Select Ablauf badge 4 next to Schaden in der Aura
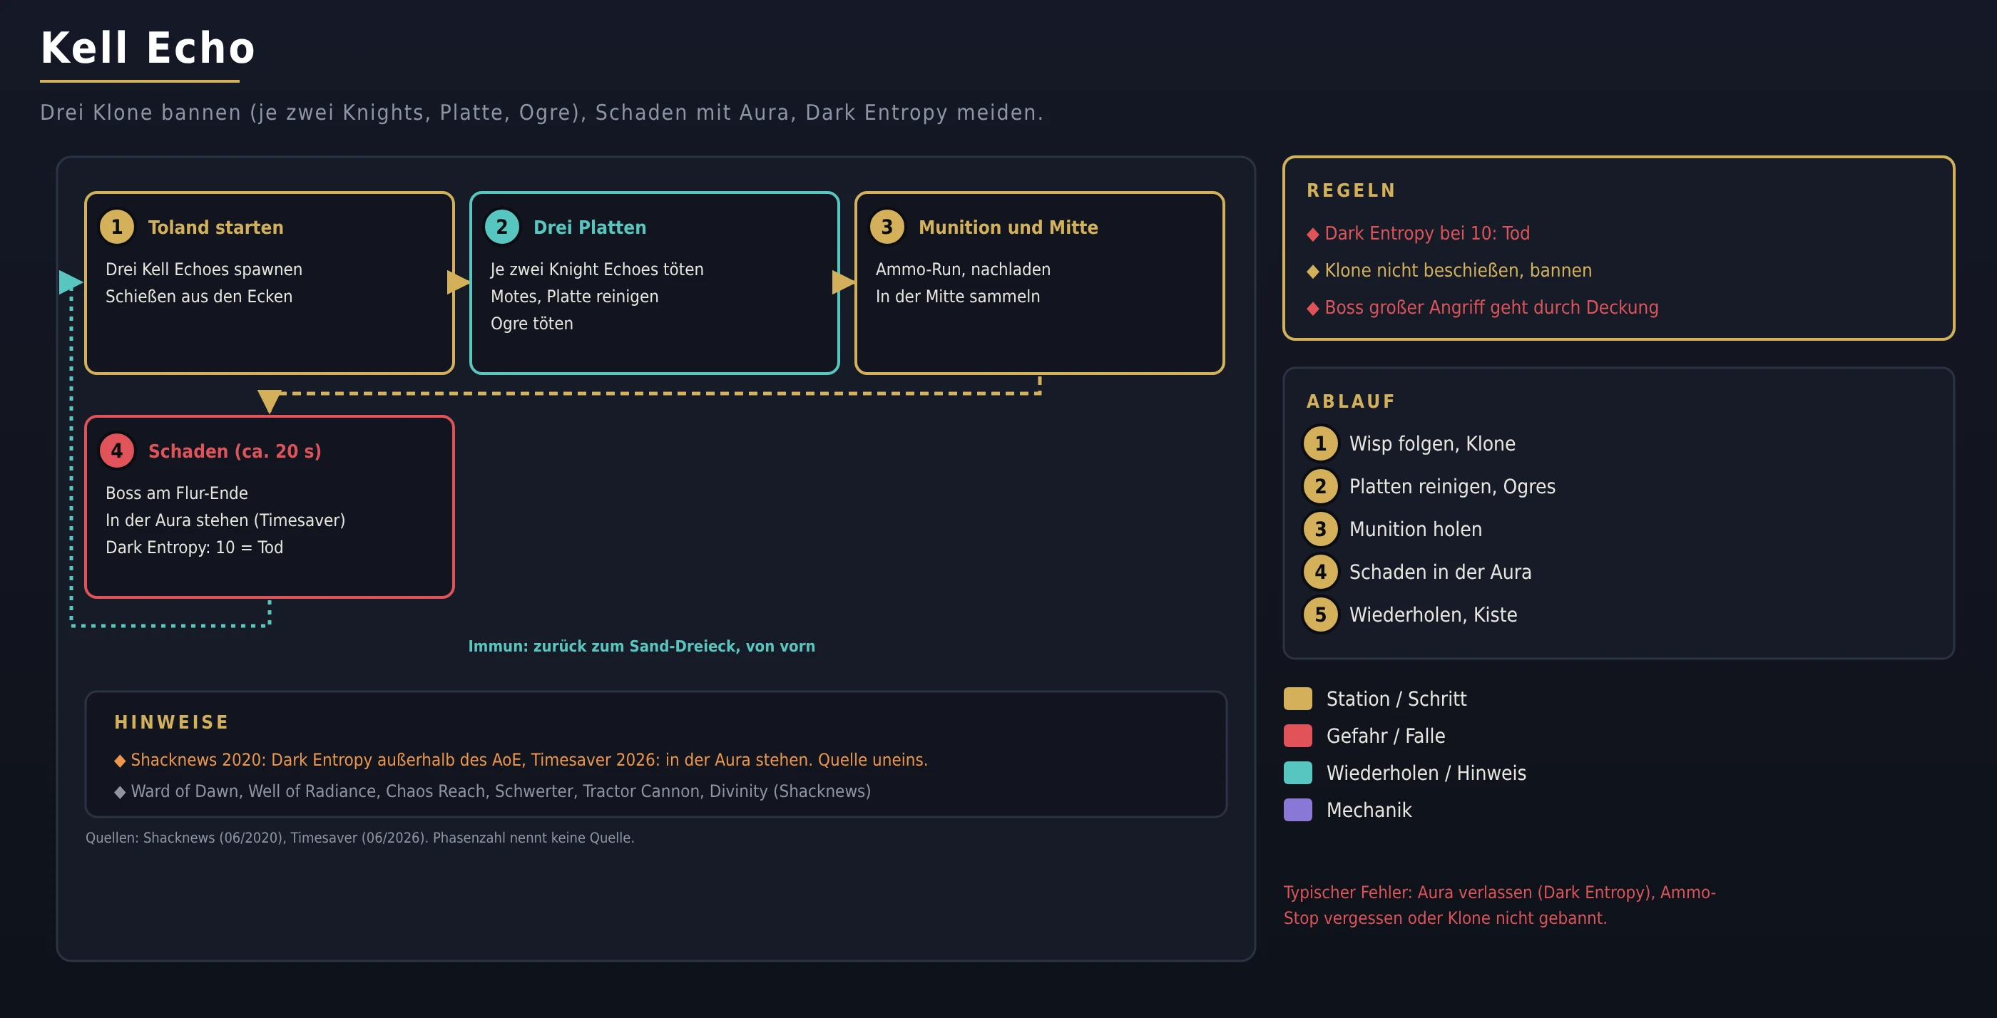 [1320, 572]
